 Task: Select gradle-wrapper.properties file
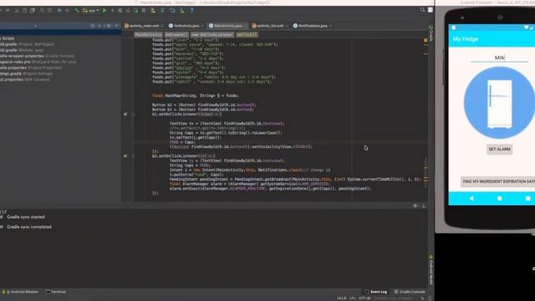tap(37, 56)
